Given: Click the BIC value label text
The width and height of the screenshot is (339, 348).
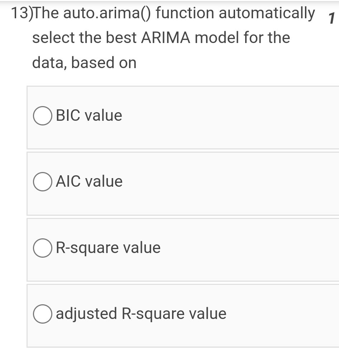Looking at the screenshot, I should [x=89, y=115].
